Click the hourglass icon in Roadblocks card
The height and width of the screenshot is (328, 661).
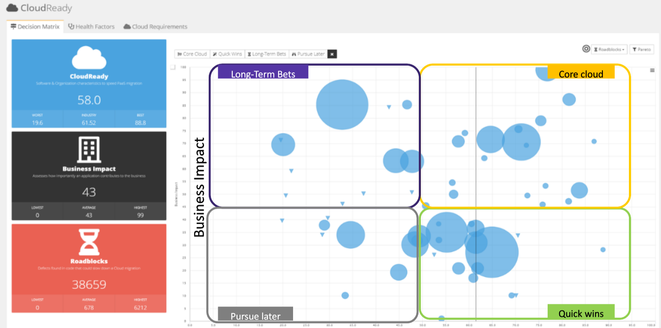[89, 242]
